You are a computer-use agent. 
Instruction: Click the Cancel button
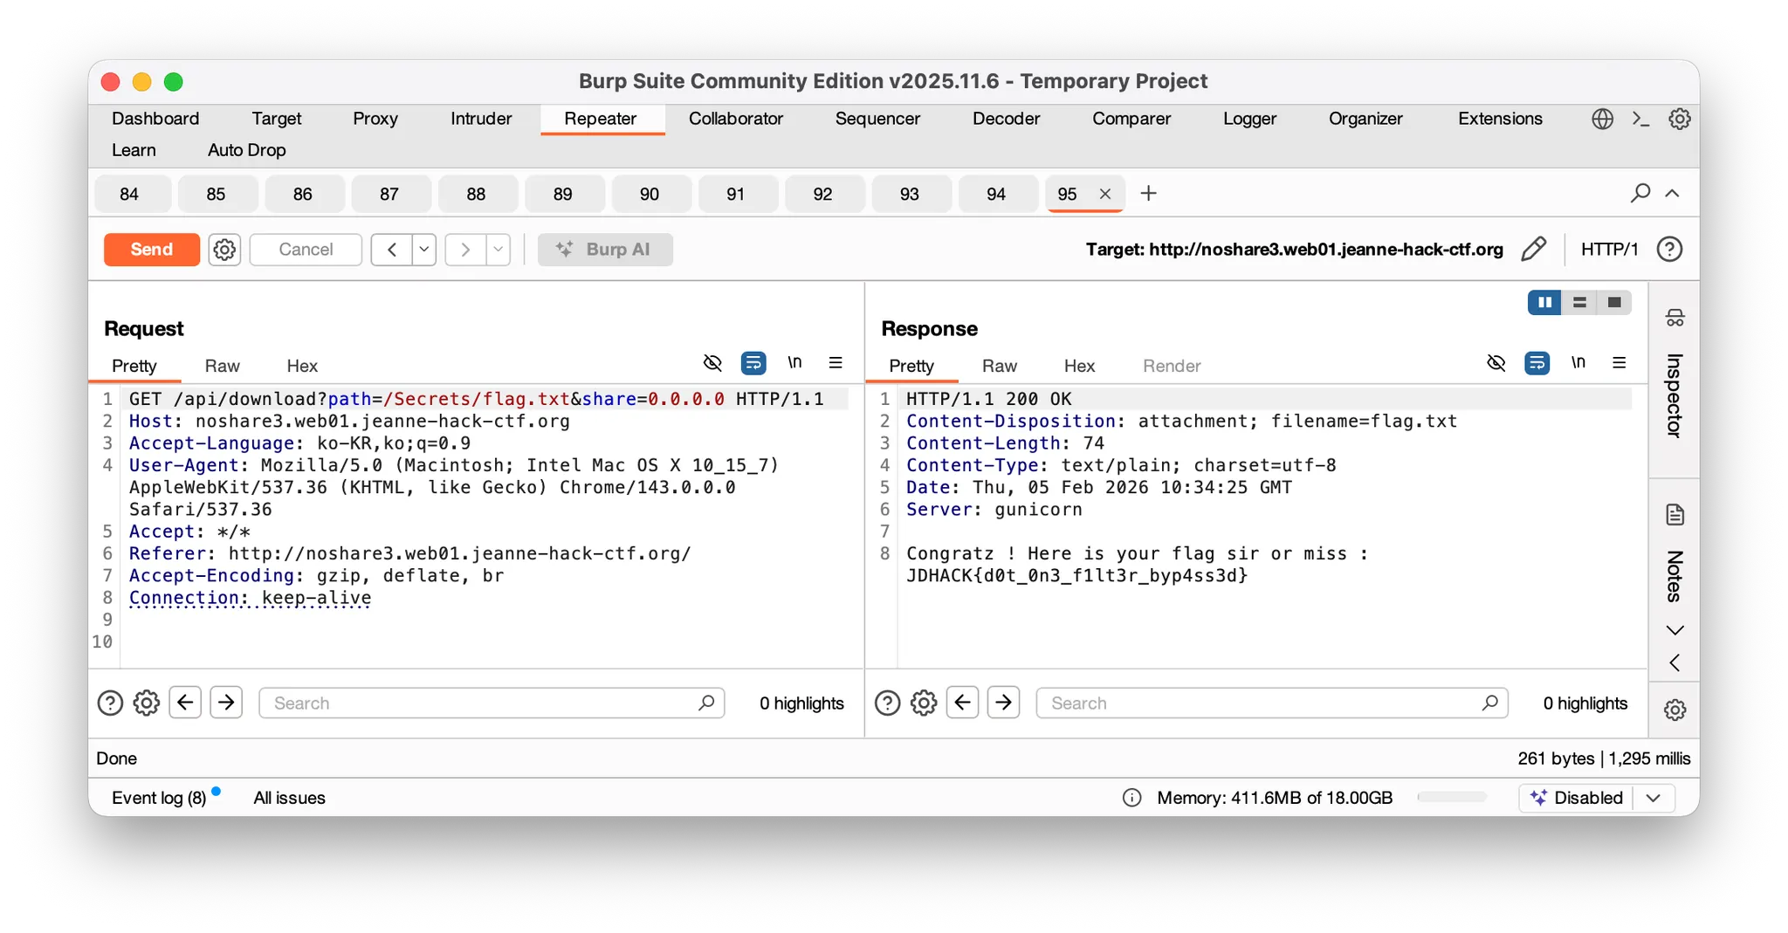(x=306, y=250)
